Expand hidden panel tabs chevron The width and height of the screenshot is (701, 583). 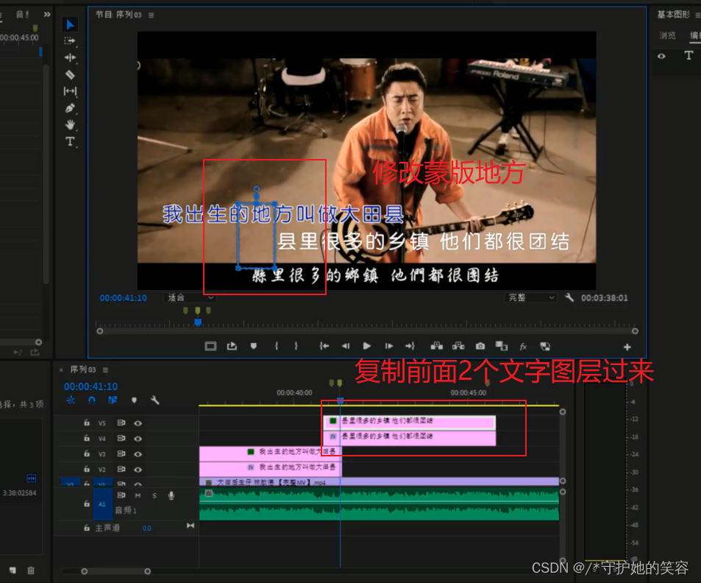(47, 15)
